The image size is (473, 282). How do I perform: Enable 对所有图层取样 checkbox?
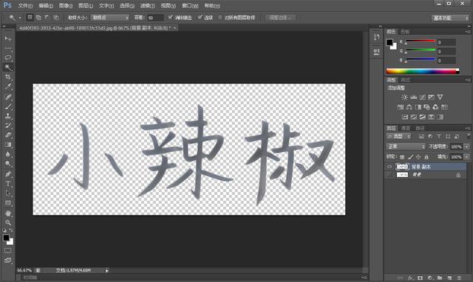coord(220,18)
